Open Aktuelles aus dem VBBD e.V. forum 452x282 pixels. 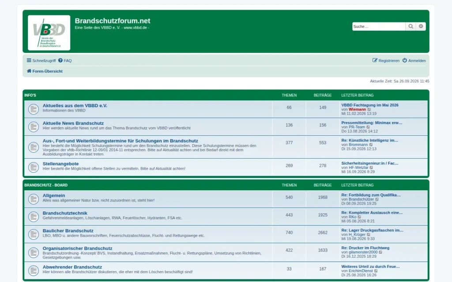[x=75, y=106]
